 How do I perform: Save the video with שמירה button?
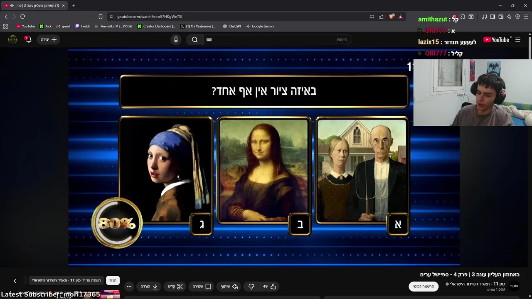[202, 287]
